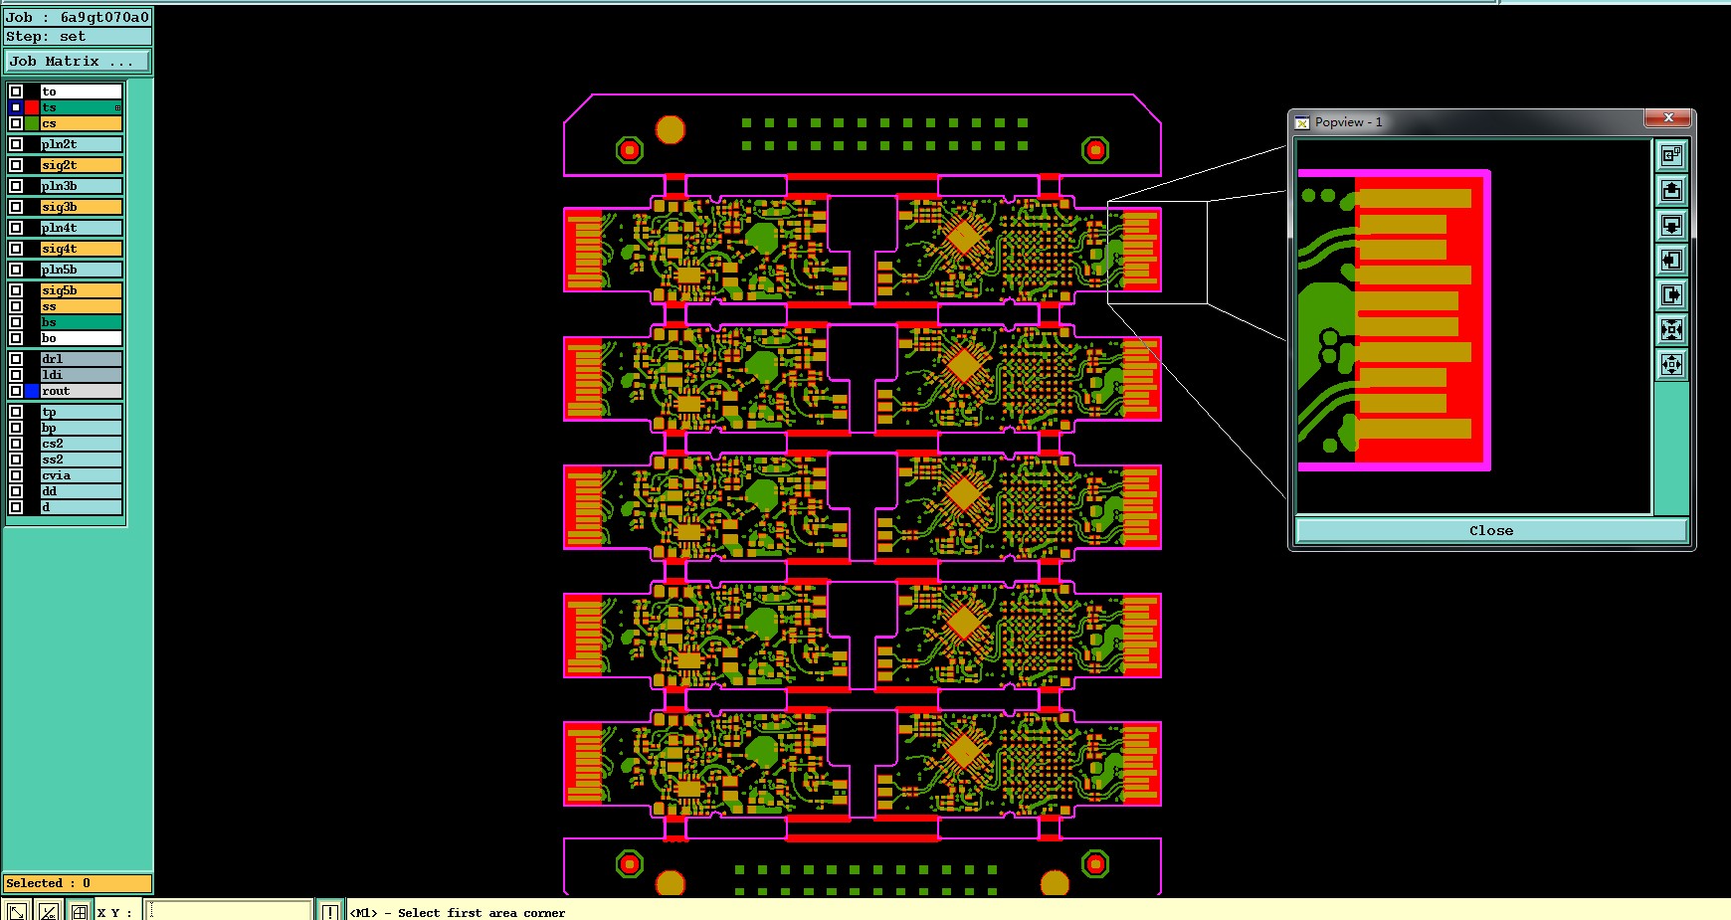Select the rout layer entry

tap(81, 391)
